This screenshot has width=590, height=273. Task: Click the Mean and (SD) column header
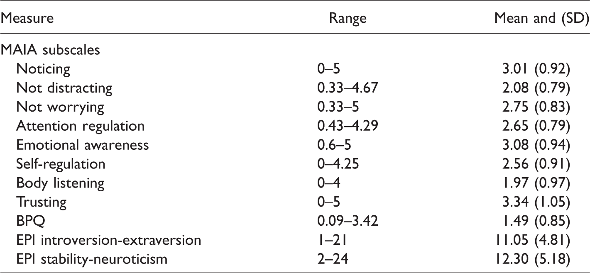pos(540,19)
